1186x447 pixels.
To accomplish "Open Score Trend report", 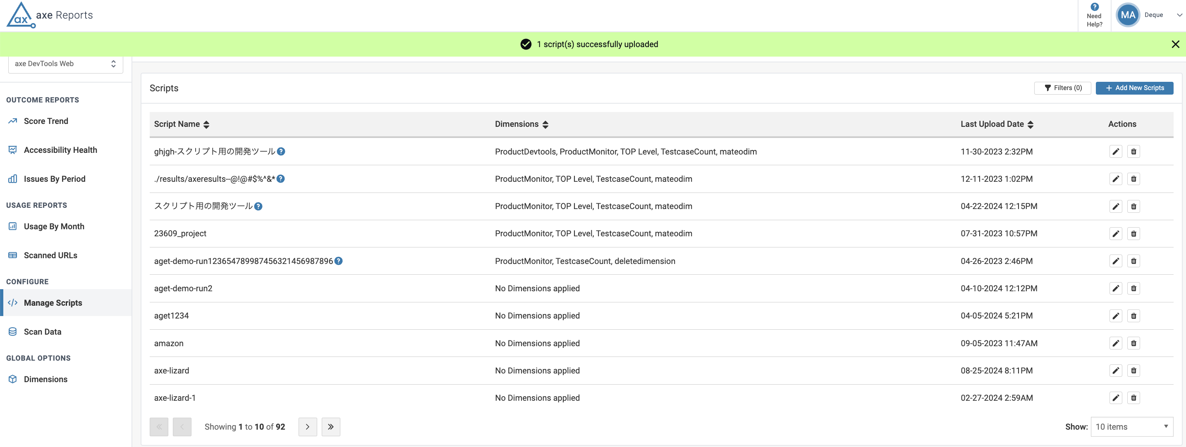I will (x=45, y=121).
